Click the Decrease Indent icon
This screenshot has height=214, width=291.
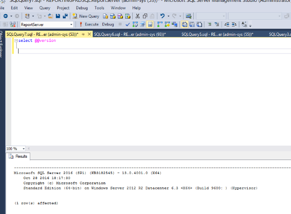click(x=227, y=25)
